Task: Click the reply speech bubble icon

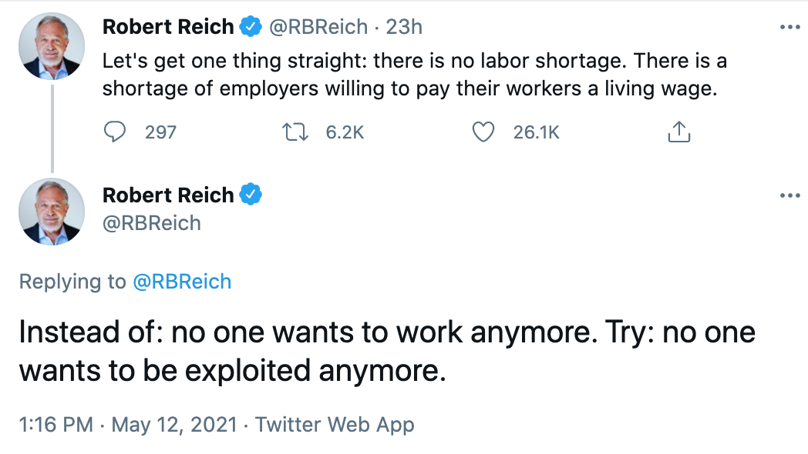Action: pos(114,132)
